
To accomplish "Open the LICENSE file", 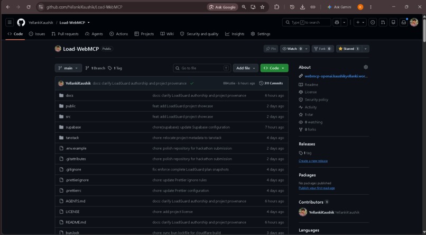I will [x=72, y=212].
